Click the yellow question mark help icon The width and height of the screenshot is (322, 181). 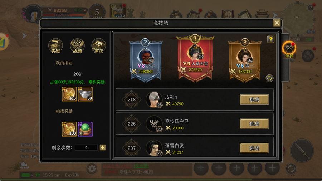click(271, 39)
